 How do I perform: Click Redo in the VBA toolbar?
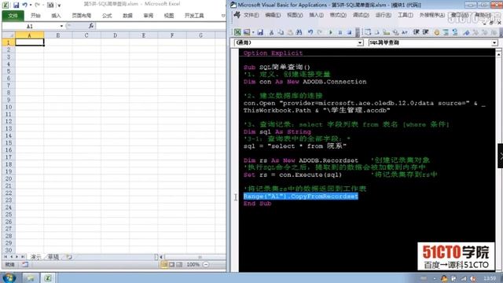coord(320,32)
